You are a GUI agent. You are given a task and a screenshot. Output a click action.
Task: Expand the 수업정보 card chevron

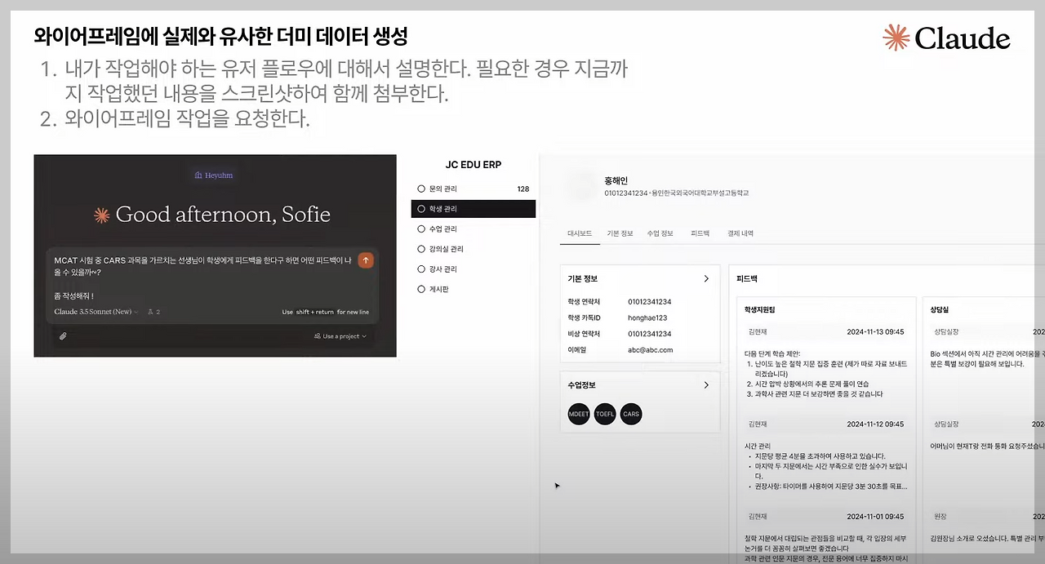pyautogui.click(x=706, y=384)
